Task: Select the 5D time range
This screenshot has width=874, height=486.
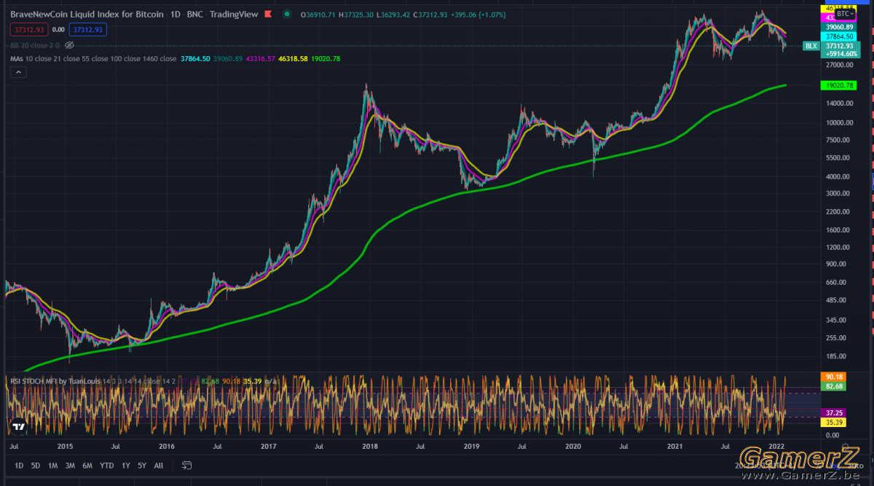Action: coord(36,465)
